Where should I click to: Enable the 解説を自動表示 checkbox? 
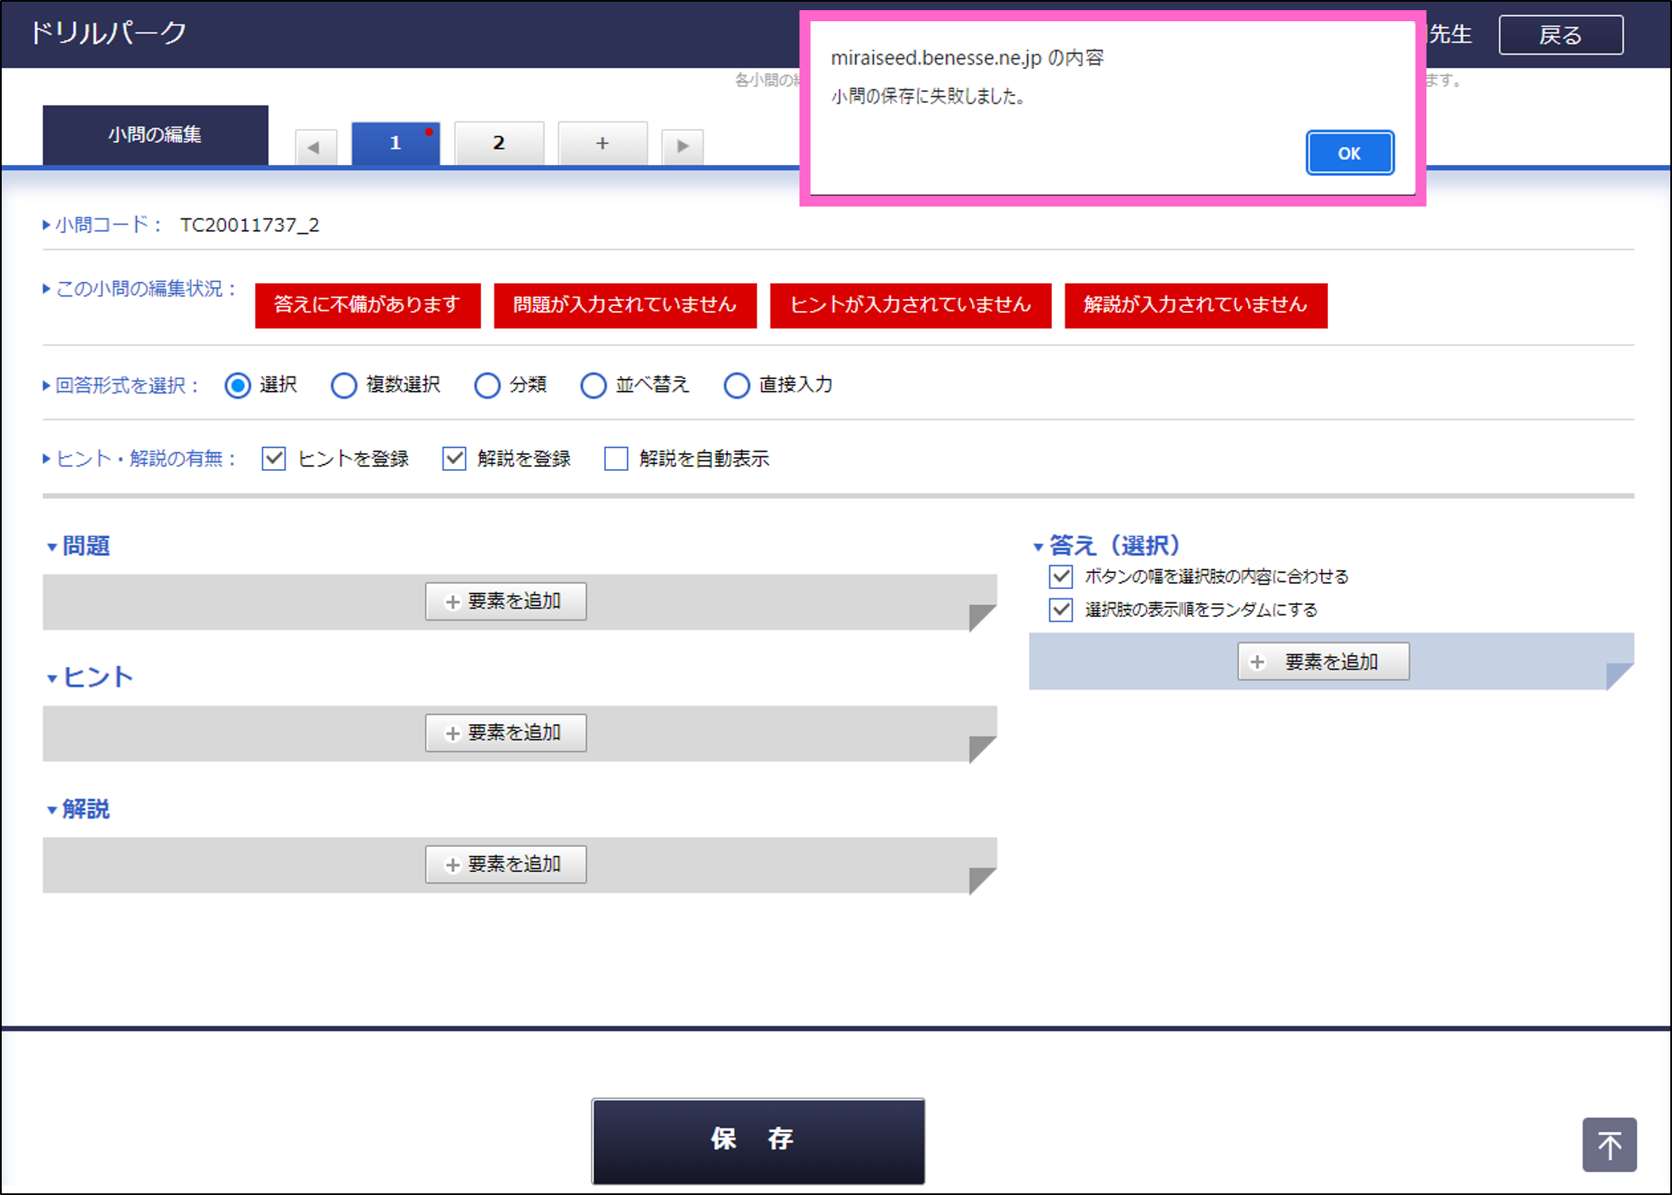click(x=615, y=459)
